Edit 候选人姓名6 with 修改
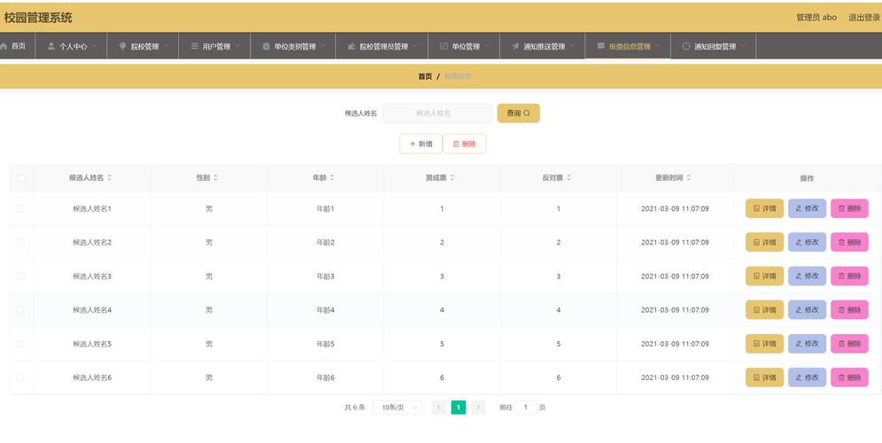The height and width of the screenshot is (443, 882). coord(808,377)
